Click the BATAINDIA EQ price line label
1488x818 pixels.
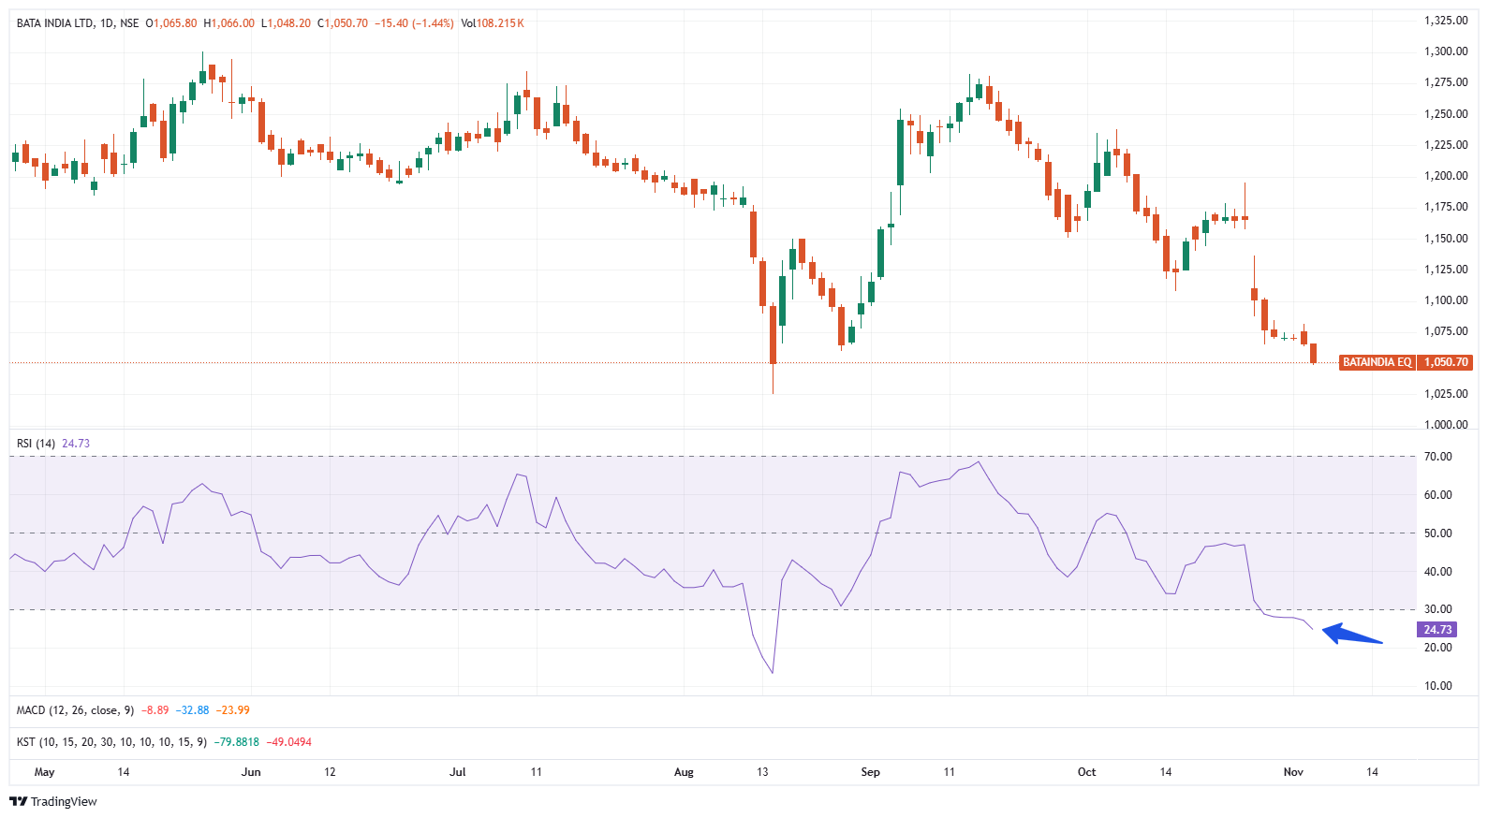[x=1377, y=362]
